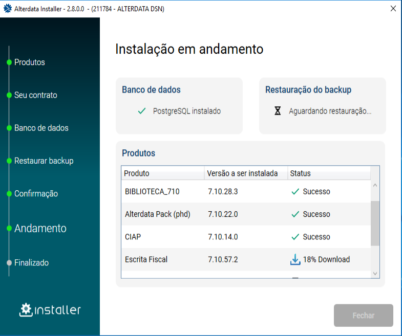
Task: Click the green dot beside Produtos step
Action: point(9,62)
